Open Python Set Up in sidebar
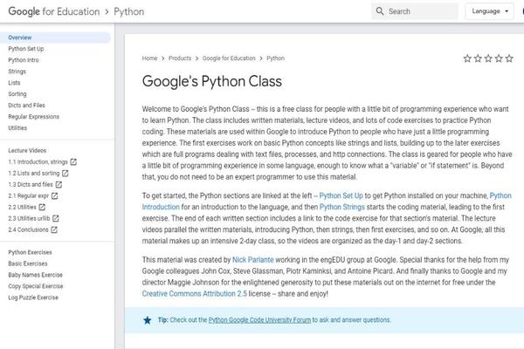524x349 pixels. 25,49
